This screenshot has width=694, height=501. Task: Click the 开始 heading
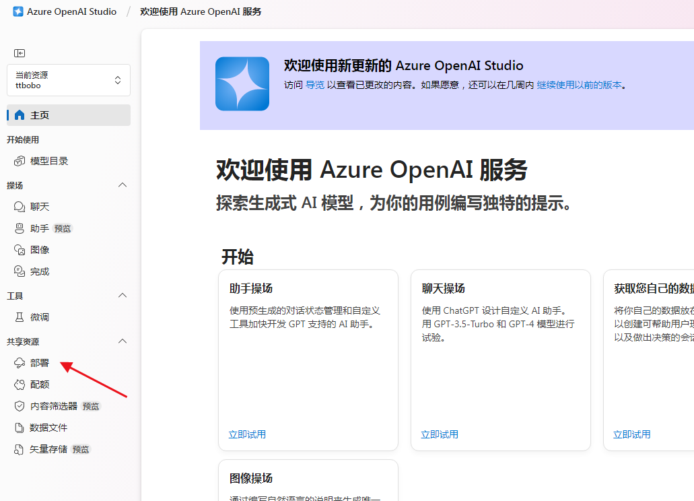point(237,257)
